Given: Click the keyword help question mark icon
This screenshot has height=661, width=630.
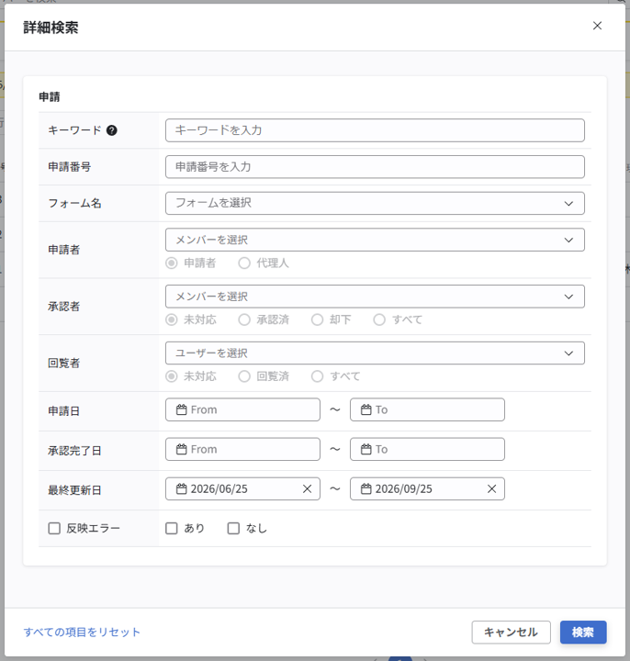Looking at the screenshot, I should tap(112, 130).
